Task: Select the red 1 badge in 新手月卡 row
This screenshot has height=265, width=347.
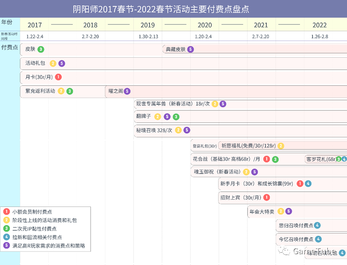Action: point(300,183)
